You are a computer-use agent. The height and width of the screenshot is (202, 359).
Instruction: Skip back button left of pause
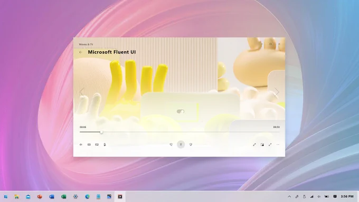[x=171, y=145]
